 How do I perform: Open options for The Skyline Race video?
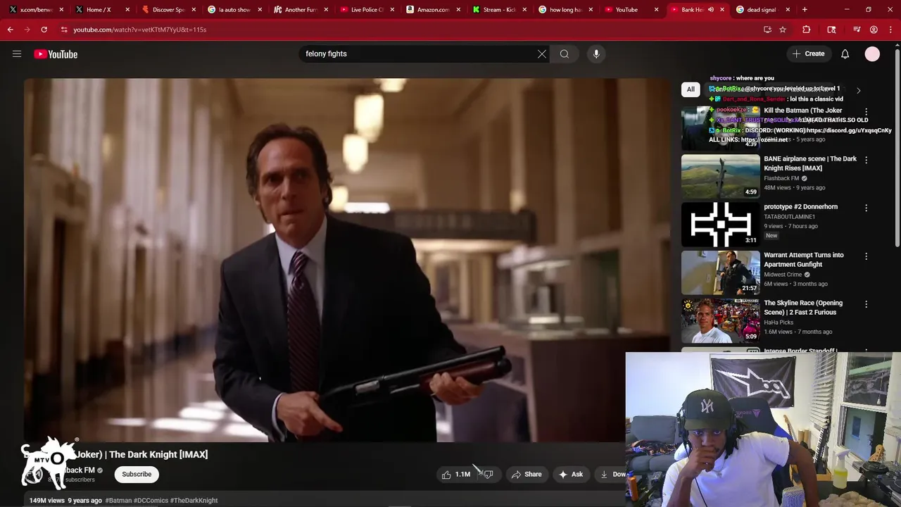pos(866,304)
